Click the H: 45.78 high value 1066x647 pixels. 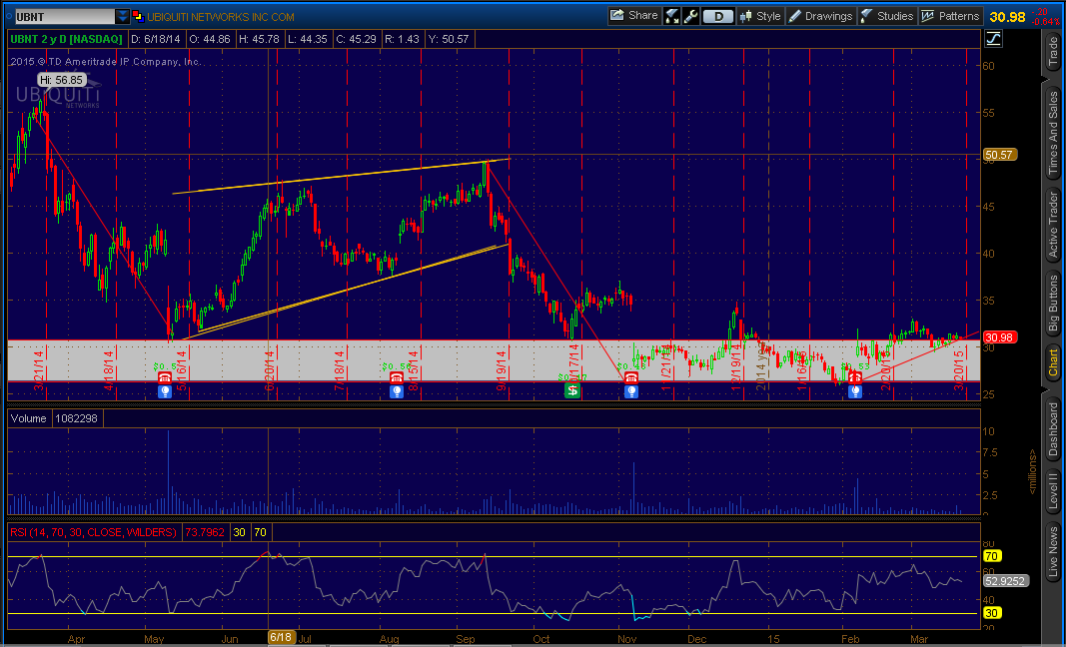coord(259,39)
